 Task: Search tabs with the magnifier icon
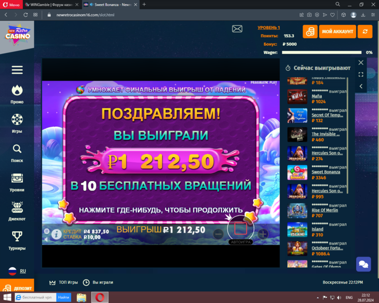338,4
